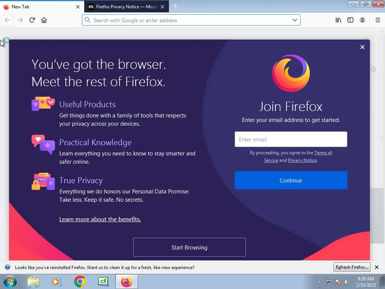Click the Start Browsing button
Screen dimensions: 385x289
click(189, 247)
